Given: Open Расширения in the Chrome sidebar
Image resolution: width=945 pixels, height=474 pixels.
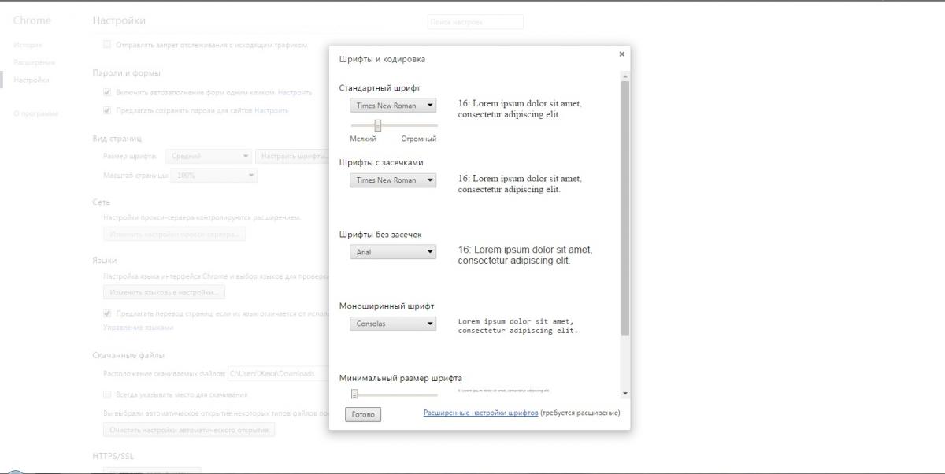Looking at the screenshot, I should [34, 62].
